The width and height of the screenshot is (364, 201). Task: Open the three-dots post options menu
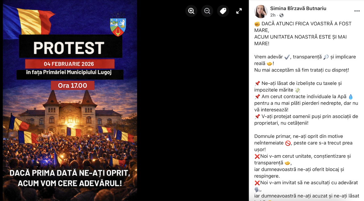click(x=357, y=11)
